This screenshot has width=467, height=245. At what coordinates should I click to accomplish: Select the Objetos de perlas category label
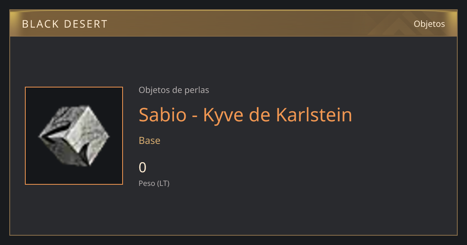174,90
